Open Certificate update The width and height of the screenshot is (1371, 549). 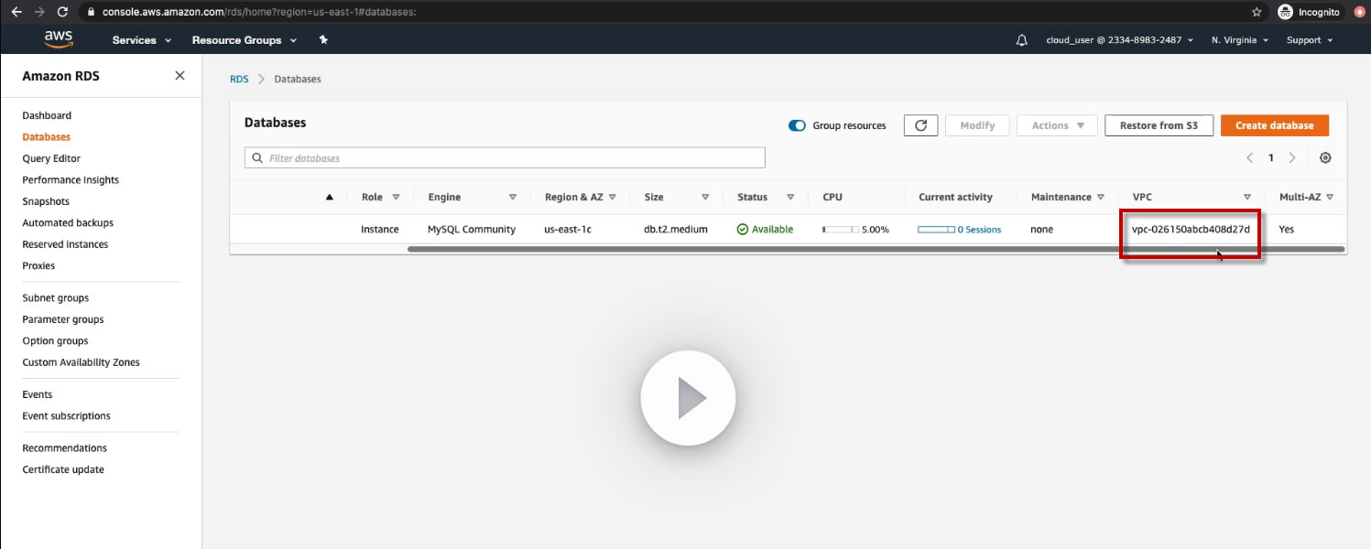point(63,469)
